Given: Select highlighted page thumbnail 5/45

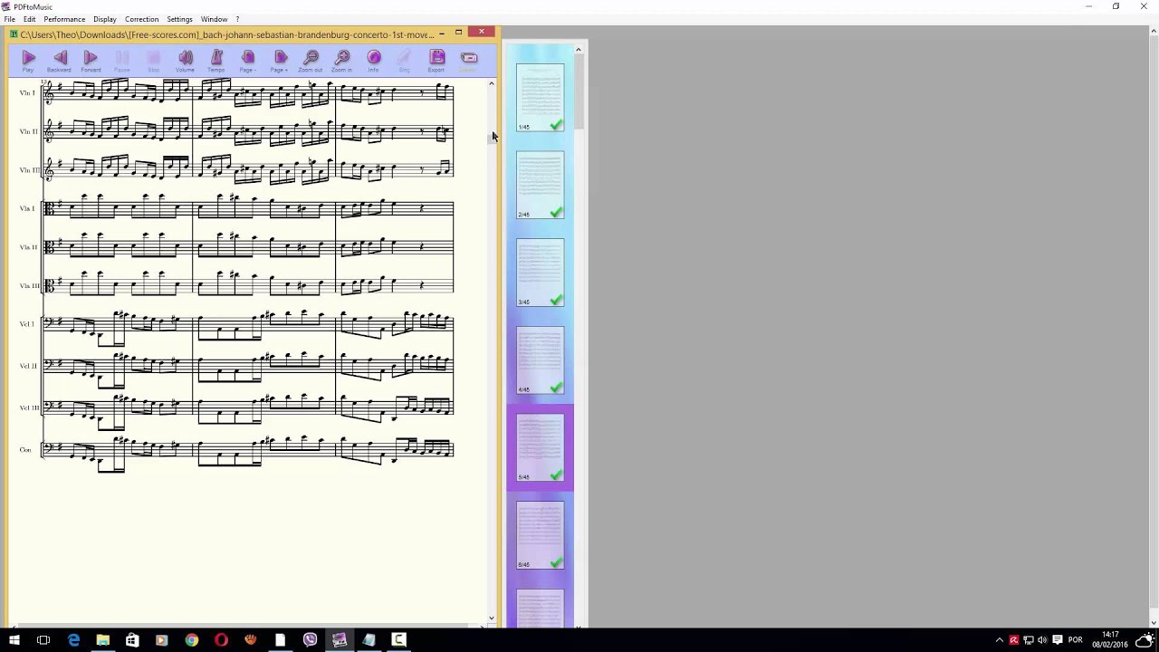Looking at the screenshot, I should 541,447.
